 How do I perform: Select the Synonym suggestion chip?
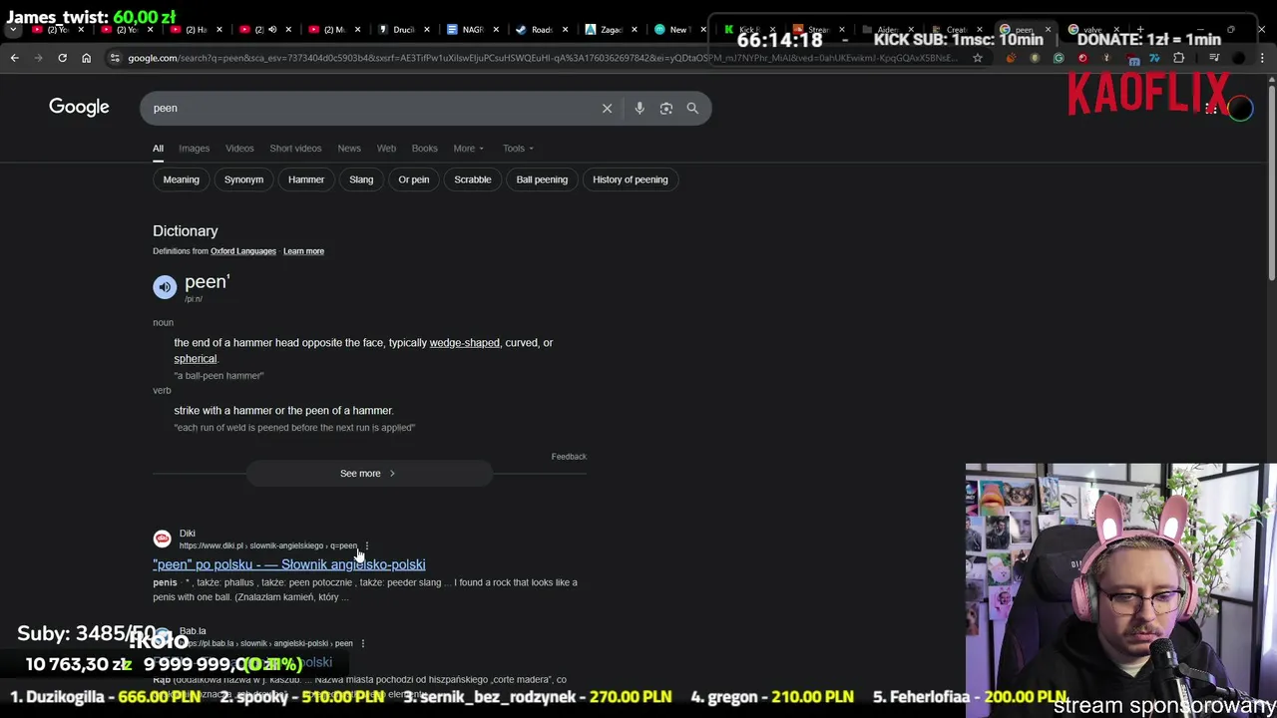click(x=243, y=179)
